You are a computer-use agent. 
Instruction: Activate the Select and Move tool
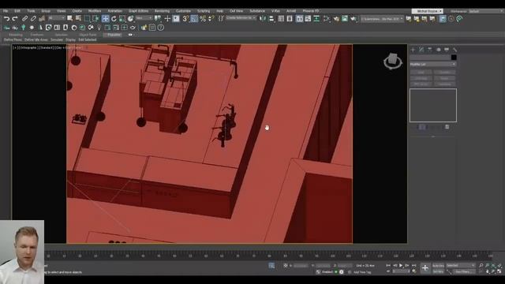tap(105, 19)
